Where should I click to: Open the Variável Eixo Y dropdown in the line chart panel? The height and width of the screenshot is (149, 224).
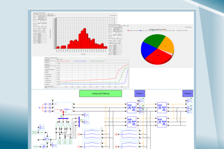50,66
